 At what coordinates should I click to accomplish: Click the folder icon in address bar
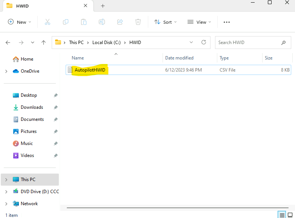58,42
